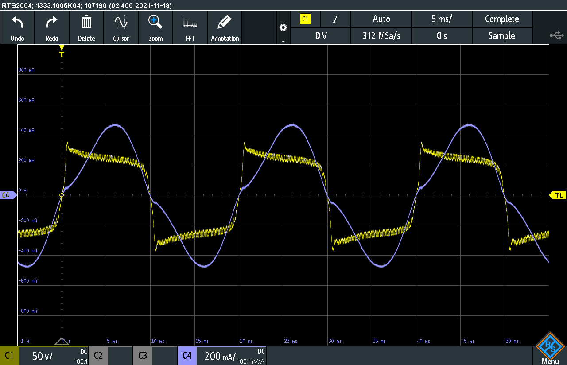The width and height of the screenshot is (567, 365).
Task: Click the Redo icon
Action: click(x=52, y=27)
